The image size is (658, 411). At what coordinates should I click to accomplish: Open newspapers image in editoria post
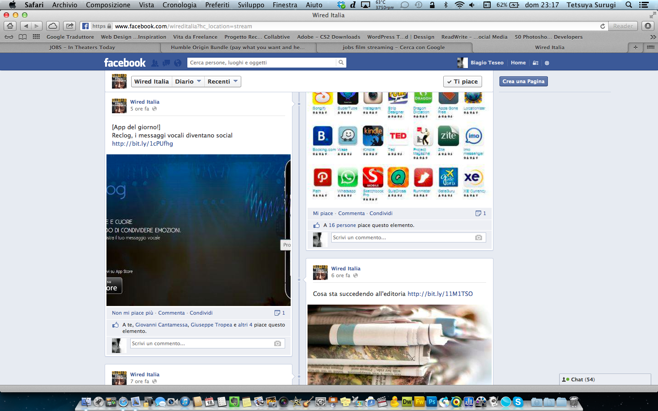(x=400, y=345)
